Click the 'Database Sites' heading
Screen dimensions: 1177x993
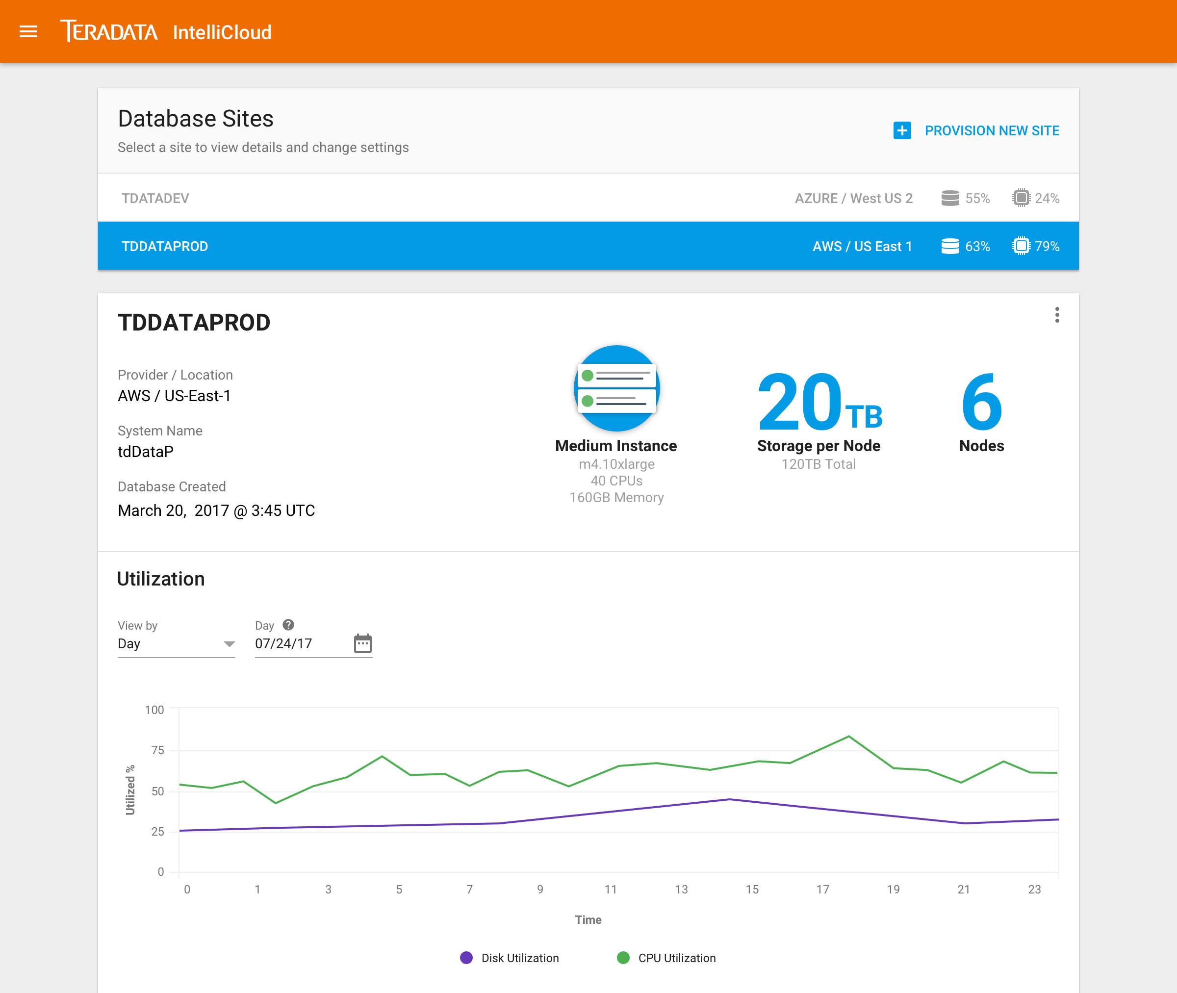195,119
